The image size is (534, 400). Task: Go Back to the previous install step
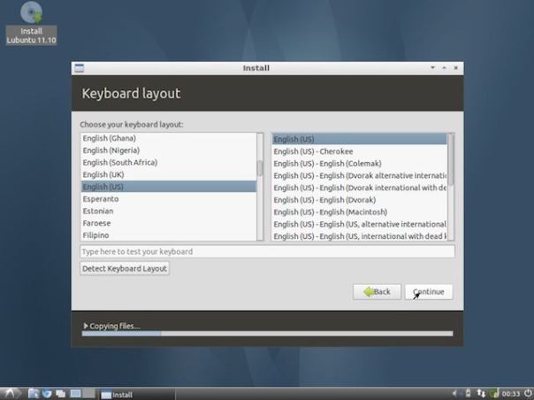click(377, 292)
